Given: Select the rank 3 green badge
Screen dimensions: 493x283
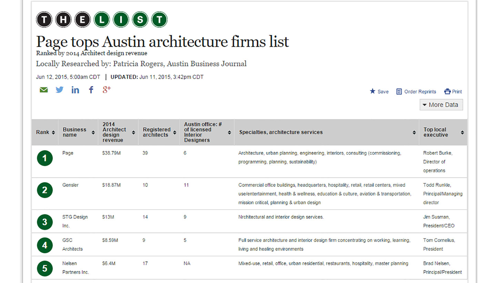Looking at the screenshot, I should tap(45, 222).
